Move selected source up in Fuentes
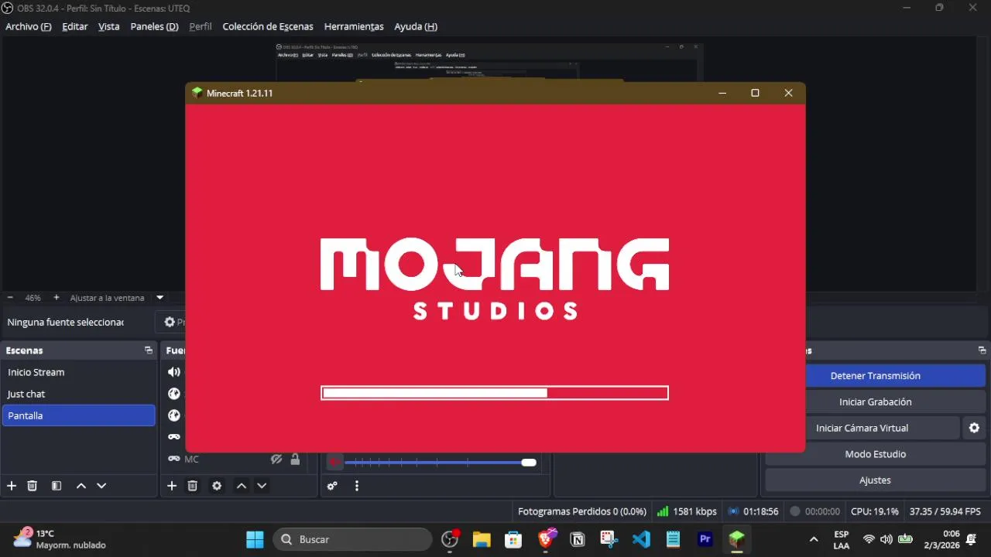Image resolution: width=991 pixels, height=557 pixels. pyautogui.click(x=241, y=486)
